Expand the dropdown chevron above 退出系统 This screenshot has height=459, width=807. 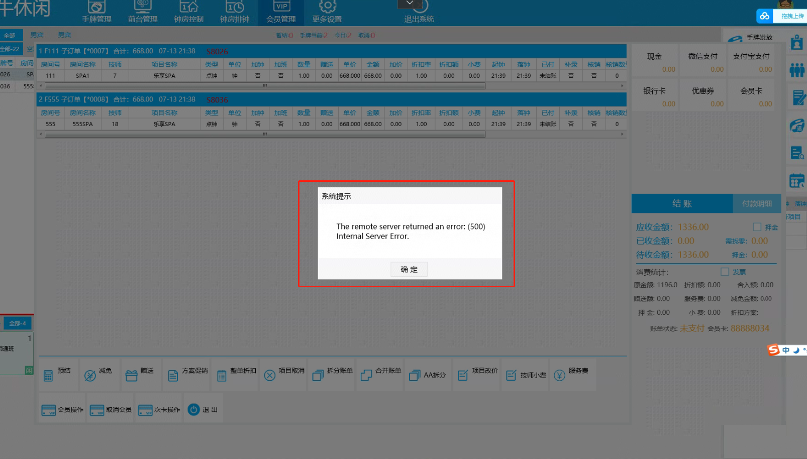[x=410, y=4]
